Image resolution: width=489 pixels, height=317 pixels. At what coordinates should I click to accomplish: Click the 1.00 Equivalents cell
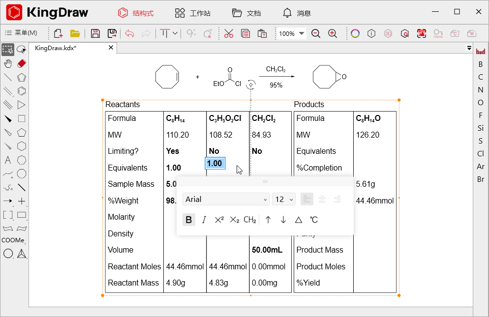[215, 164]
